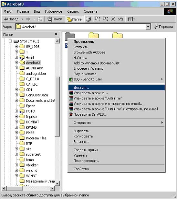
Task: Open the Back button history dropdown arrow
Action: (x=22, y=19)
